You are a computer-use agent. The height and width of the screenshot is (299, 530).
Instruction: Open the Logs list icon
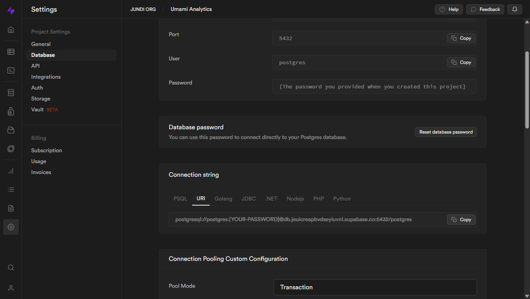coord(11,190)
